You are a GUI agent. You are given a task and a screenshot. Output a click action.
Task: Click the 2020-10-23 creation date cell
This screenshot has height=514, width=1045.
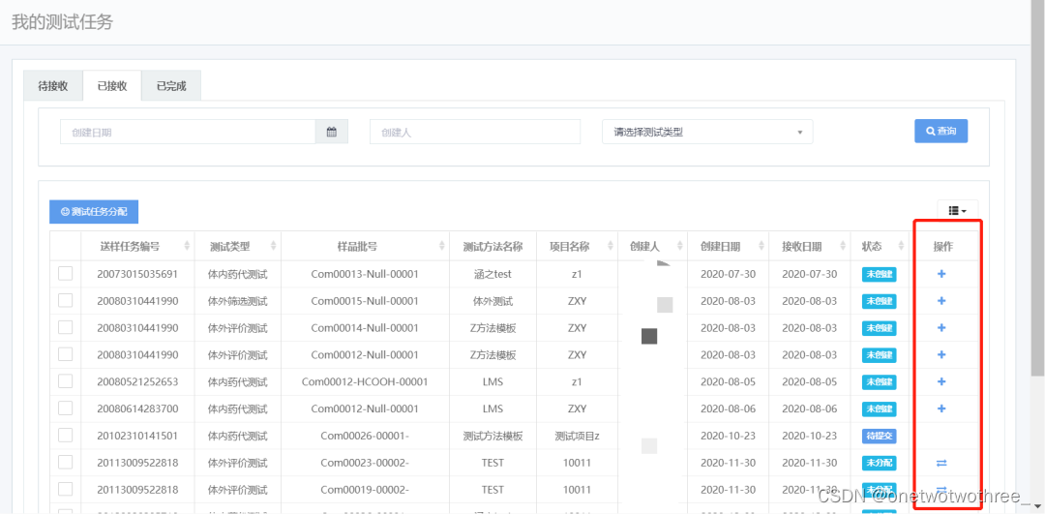point(728,436)
